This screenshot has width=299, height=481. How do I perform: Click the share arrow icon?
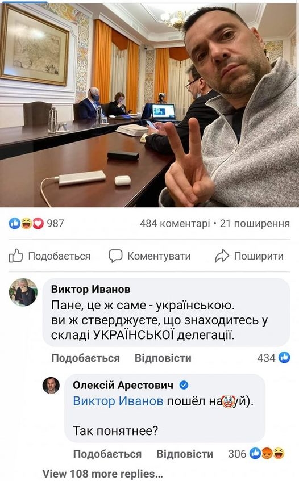coord(222,256)
